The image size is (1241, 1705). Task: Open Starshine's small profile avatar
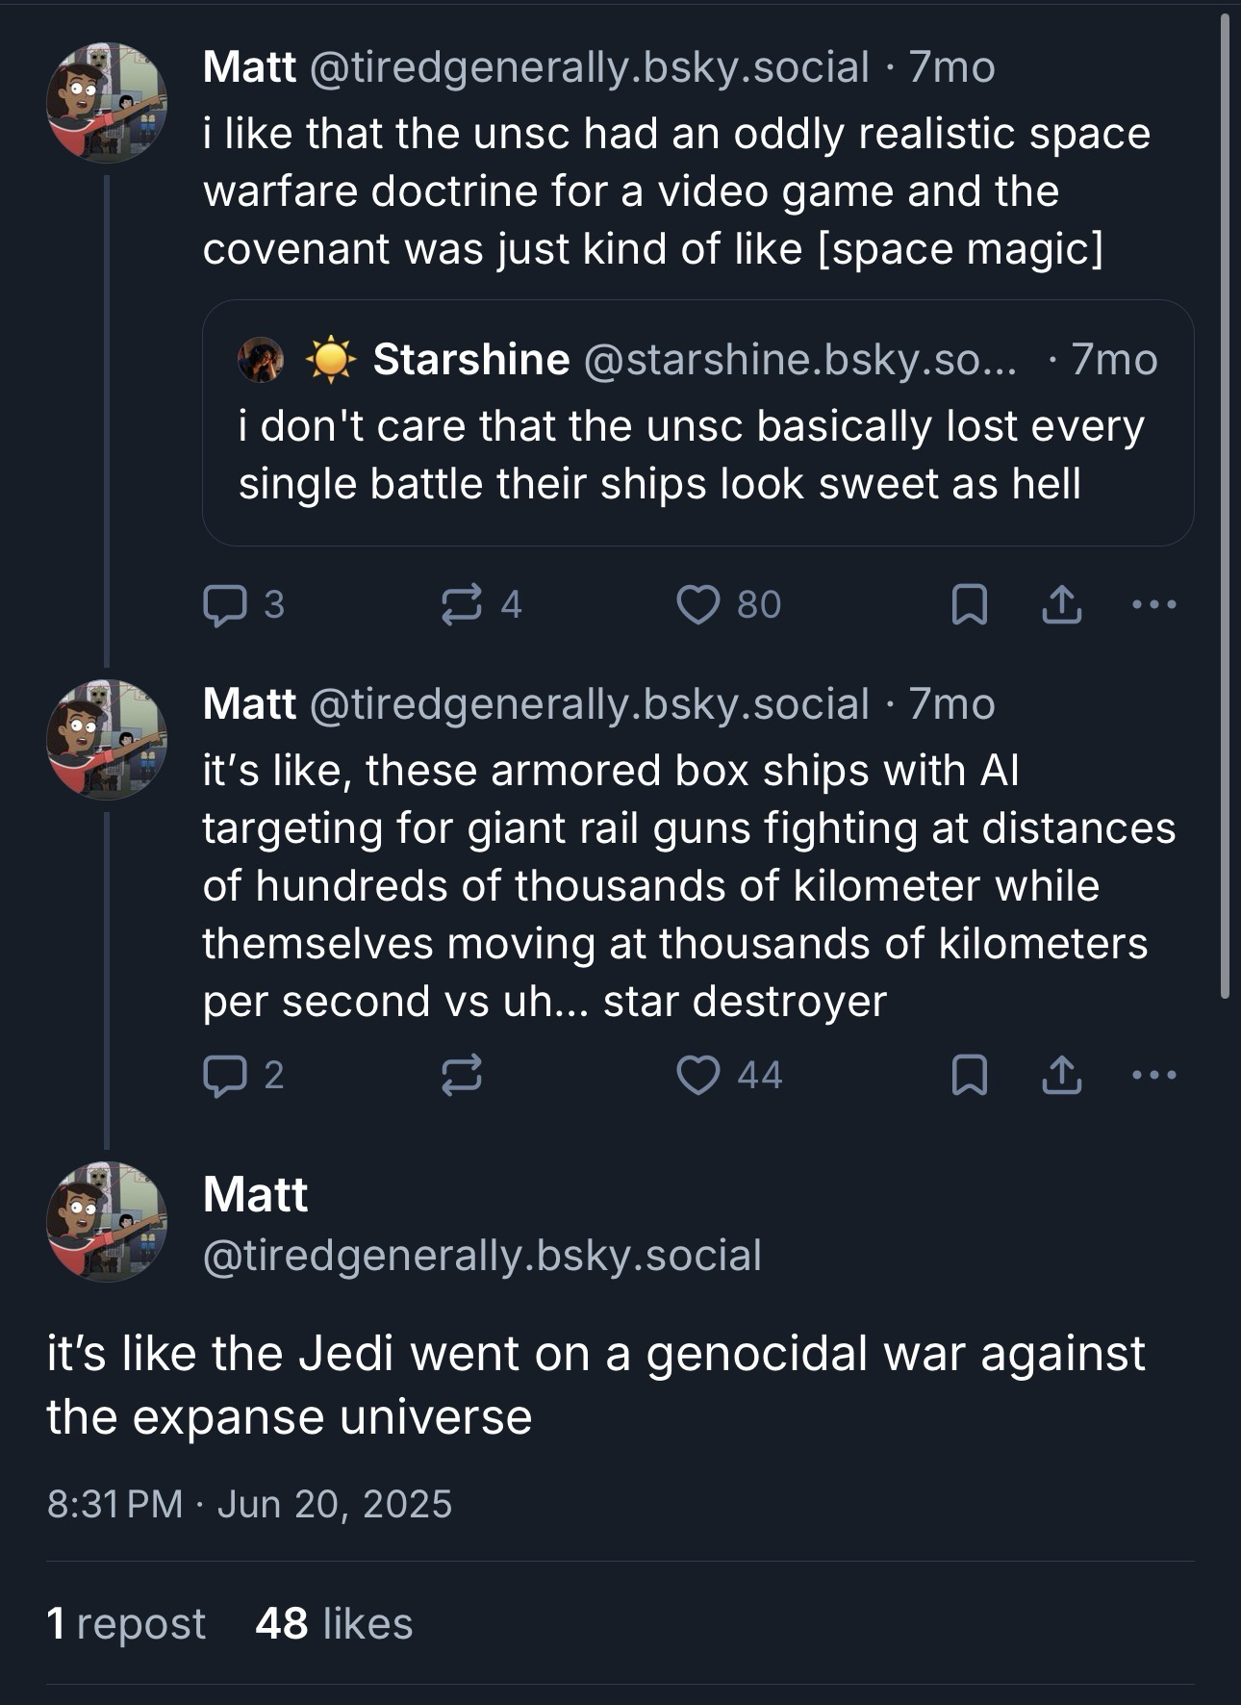coord(260,360)
